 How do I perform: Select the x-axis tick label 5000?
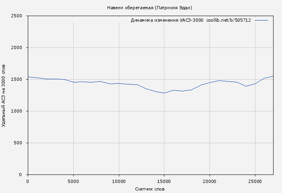[73, 181]
